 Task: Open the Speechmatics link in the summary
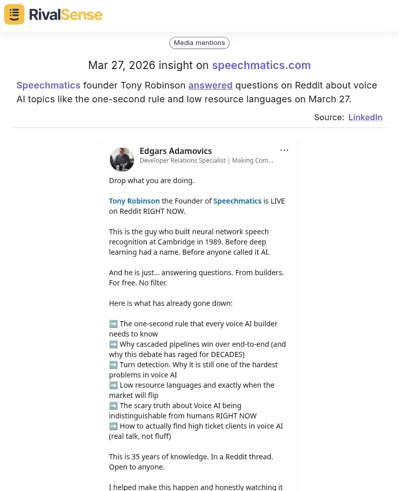(x=48, y=85)
